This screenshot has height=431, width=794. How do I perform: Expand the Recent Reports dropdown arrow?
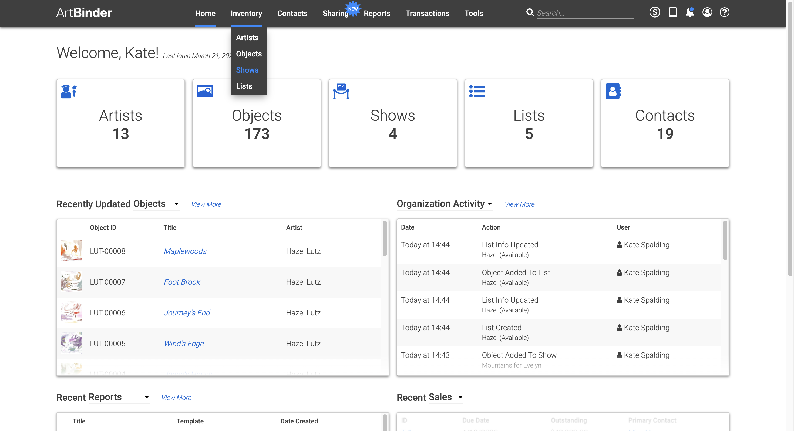147,397
